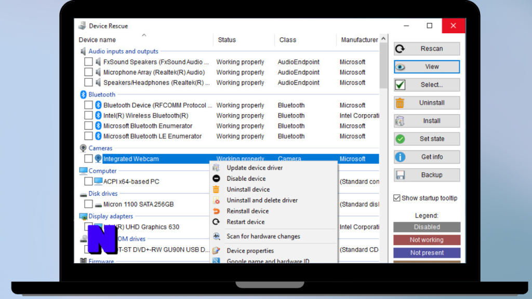Screen dimensions: 532x299
Task: Choose Disable device from context menu
Action: point(273,179)
